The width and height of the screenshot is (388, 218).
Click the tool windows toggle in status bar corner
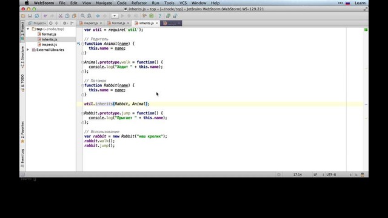[x=22, y=174]
